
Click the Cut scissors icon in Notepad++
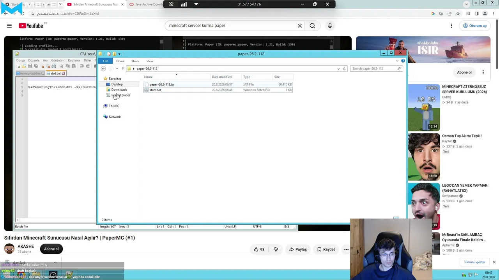tap(62, 66)
